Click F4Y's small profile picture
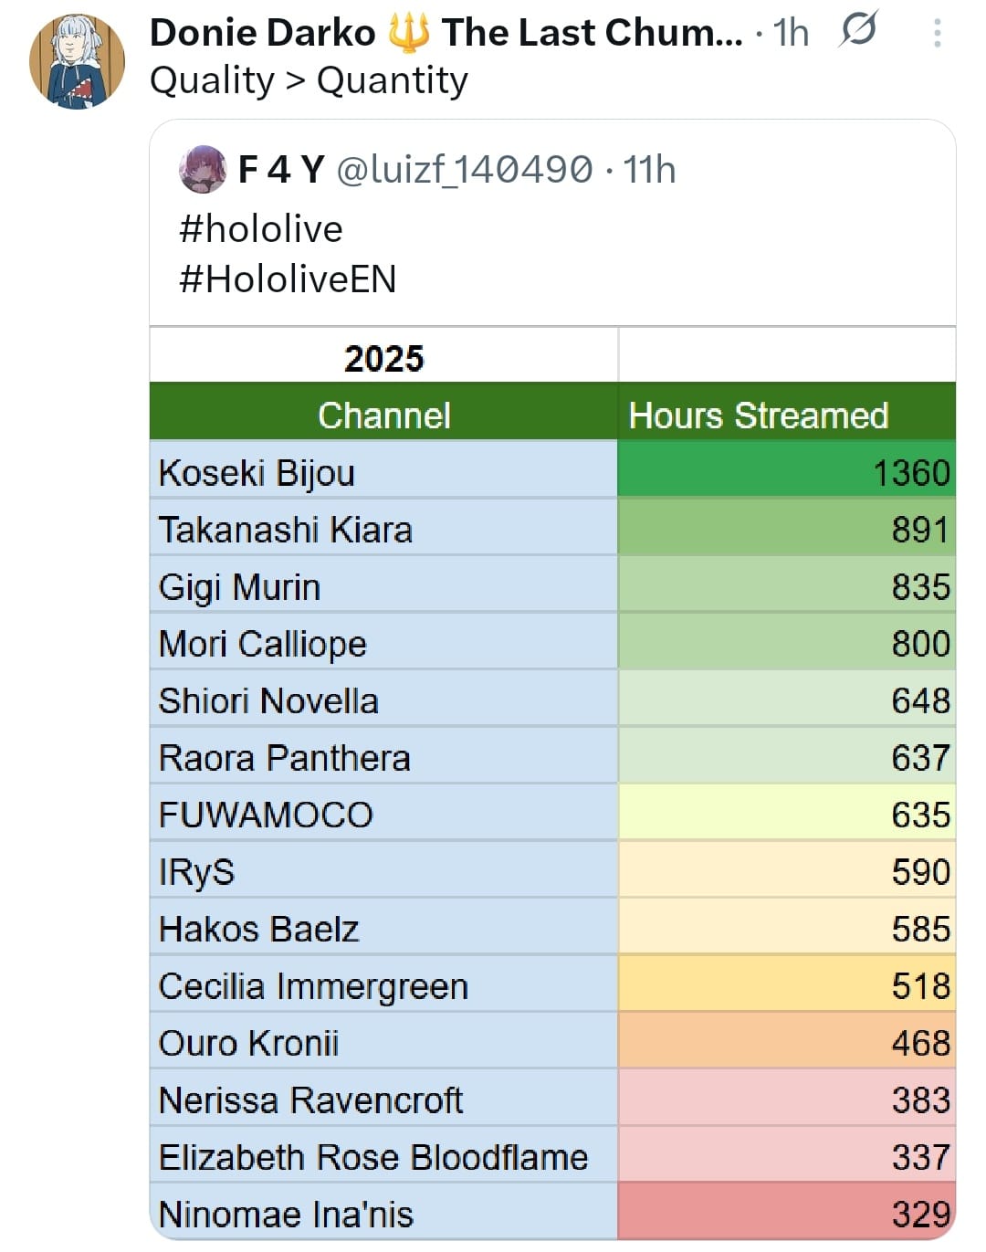The width and height of the screenshot is (986, 1252). pos(203,169)
